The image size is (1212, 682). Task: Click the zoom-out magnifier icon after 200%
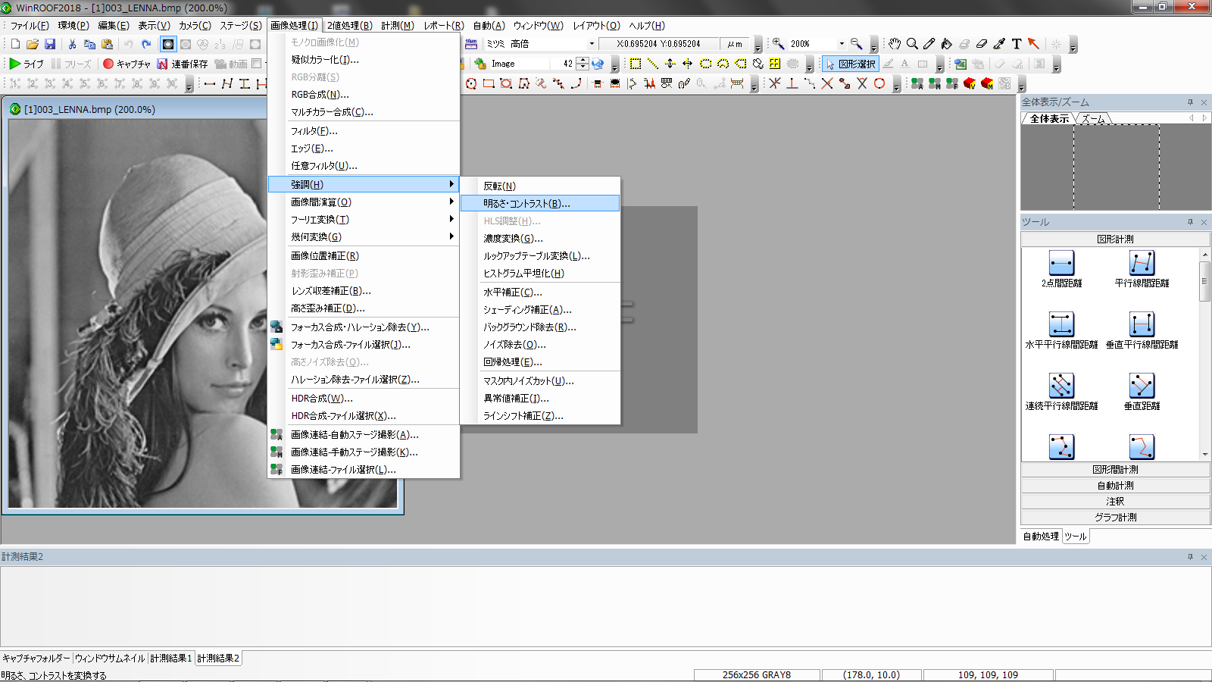[856, 44]
